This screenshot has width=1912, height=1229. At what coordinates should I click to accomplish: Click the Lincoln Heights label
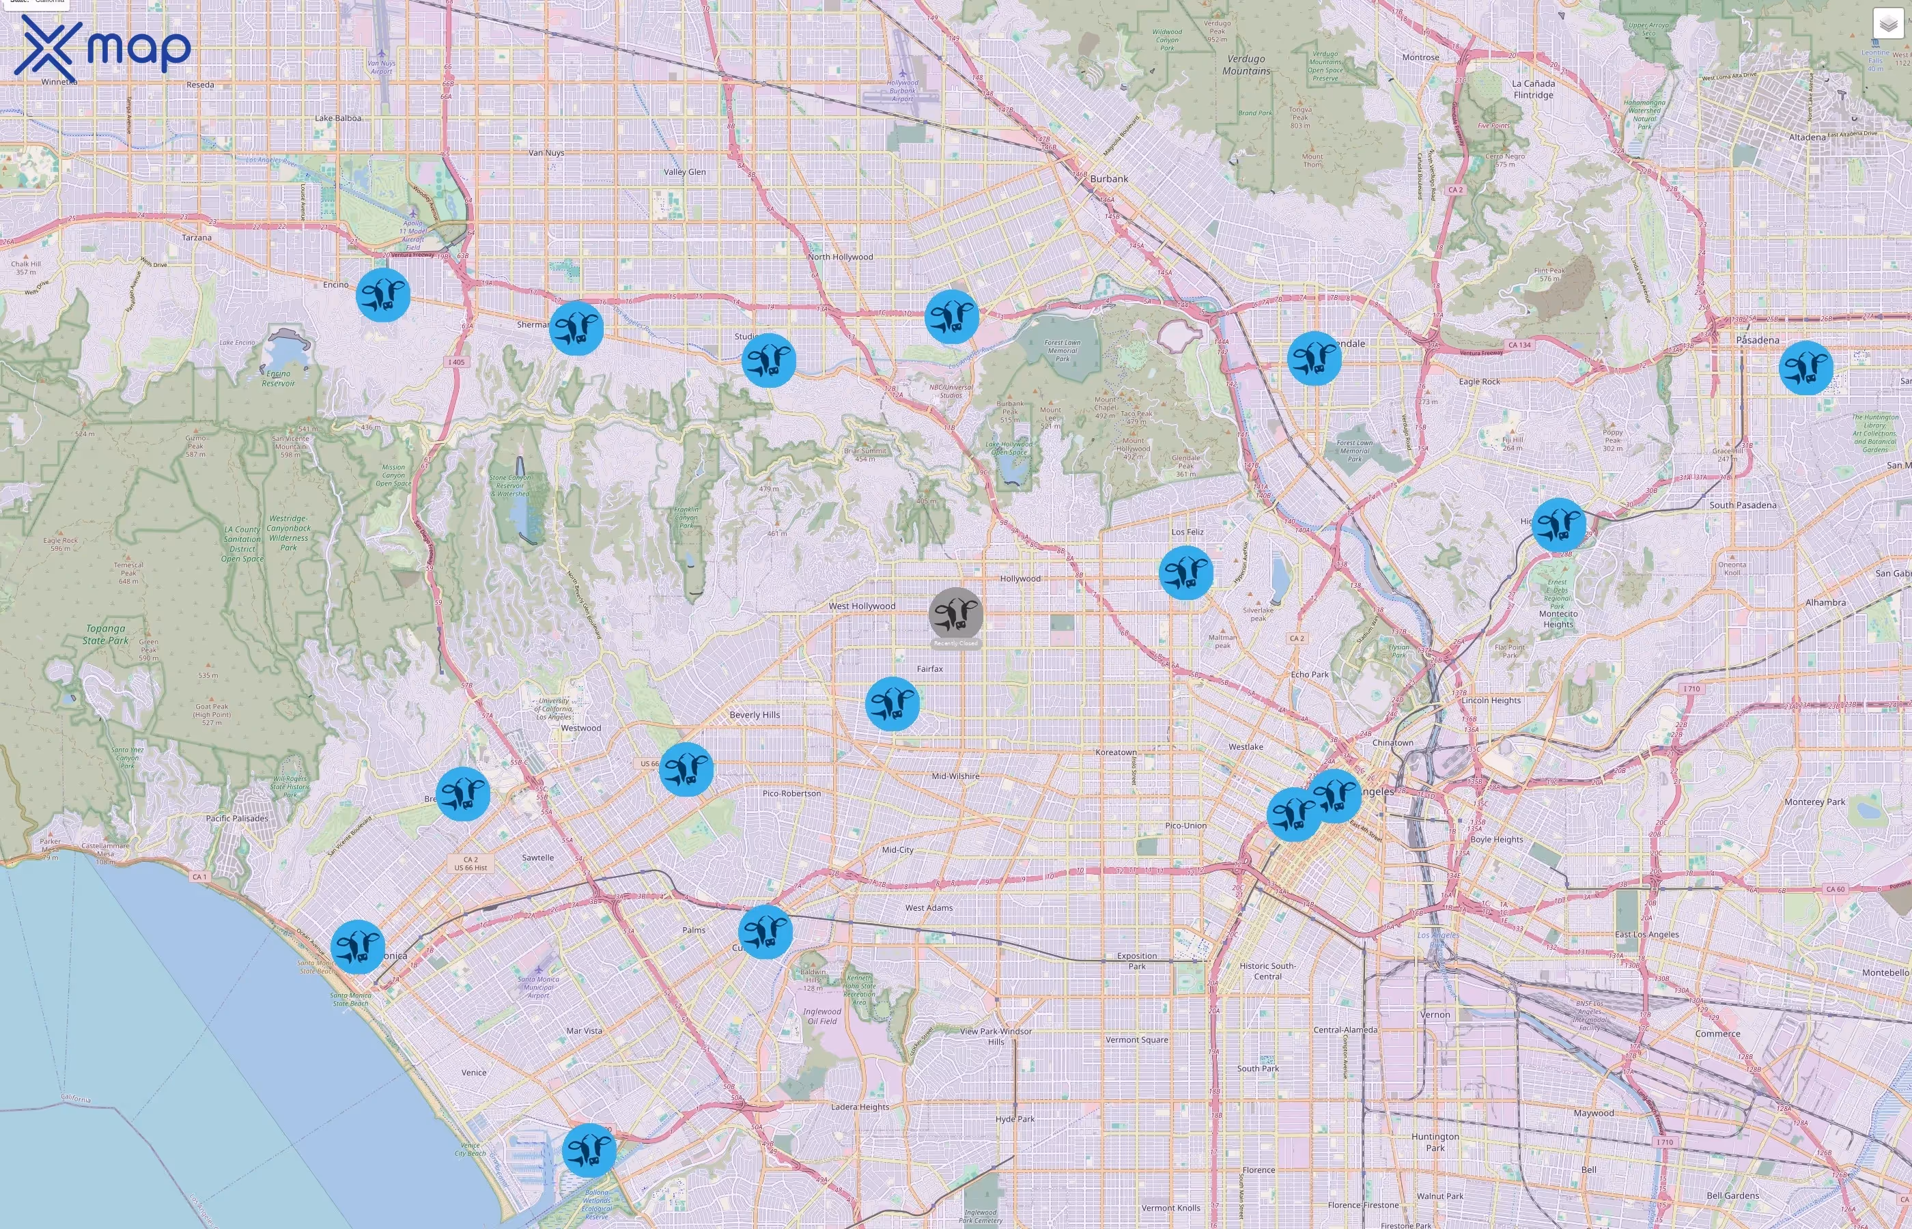point(1491,701)
